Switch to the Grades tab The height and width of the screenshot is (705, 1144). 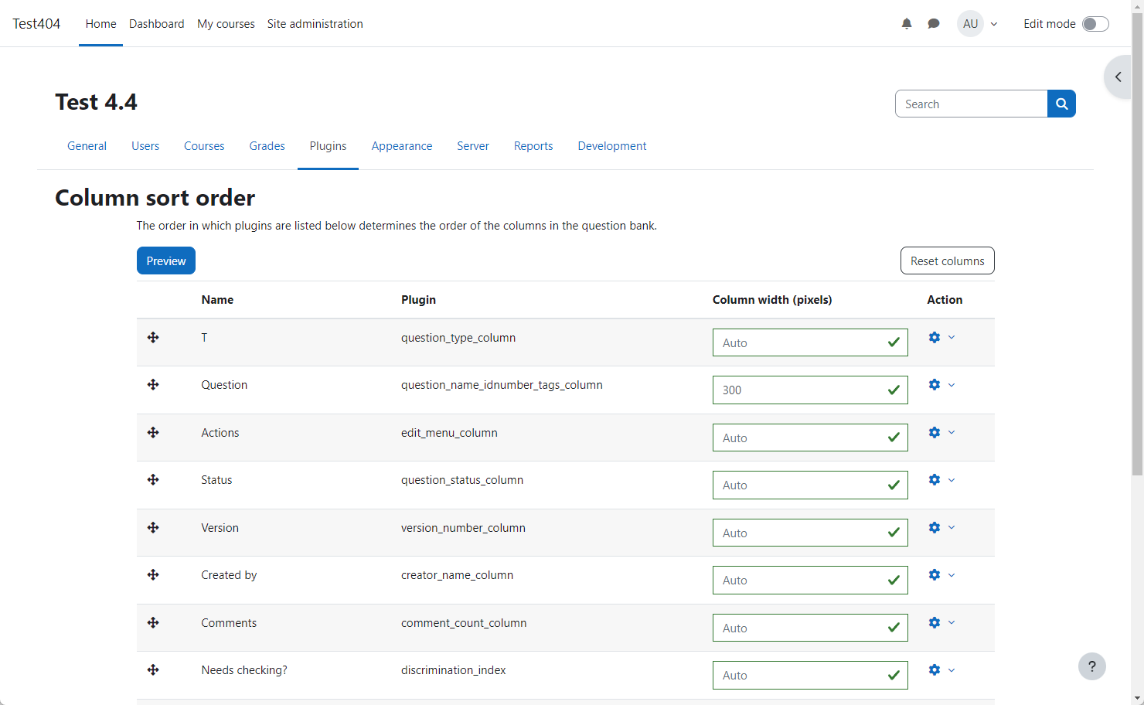267,146
